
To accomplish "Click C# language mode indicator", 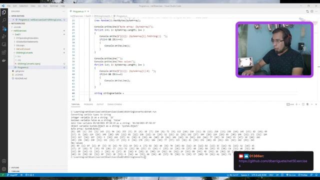I will [277, 175].
